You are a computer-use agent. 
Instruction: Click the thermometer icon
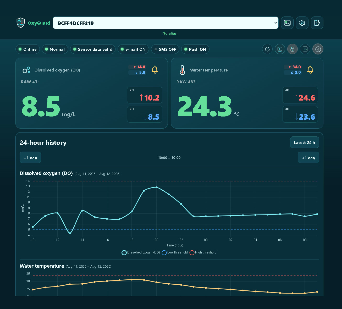tap(182, 70)
